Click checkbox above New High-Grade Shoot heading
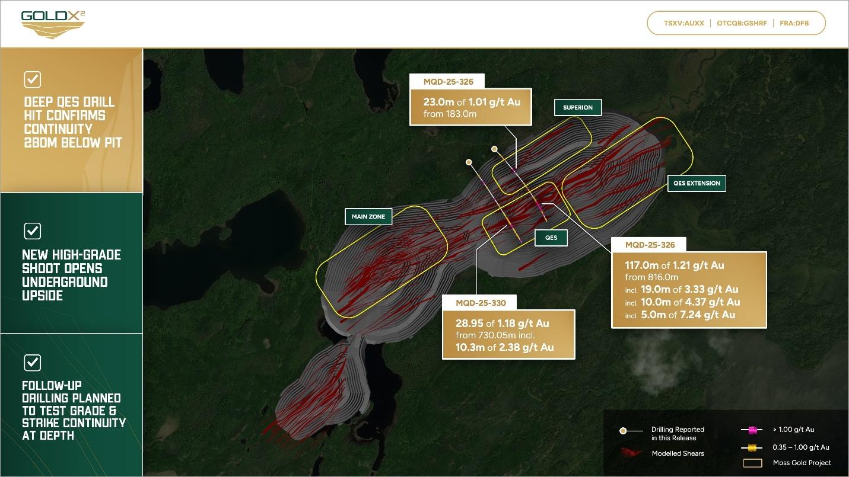Viewport: 849px width, 477px height. click(x=32, y=231)
